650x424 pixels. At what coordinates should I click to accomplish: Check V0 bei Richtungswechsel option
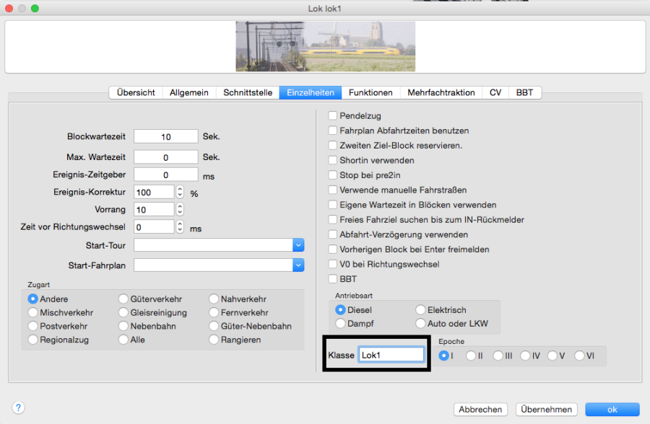[x=333, y=264]
